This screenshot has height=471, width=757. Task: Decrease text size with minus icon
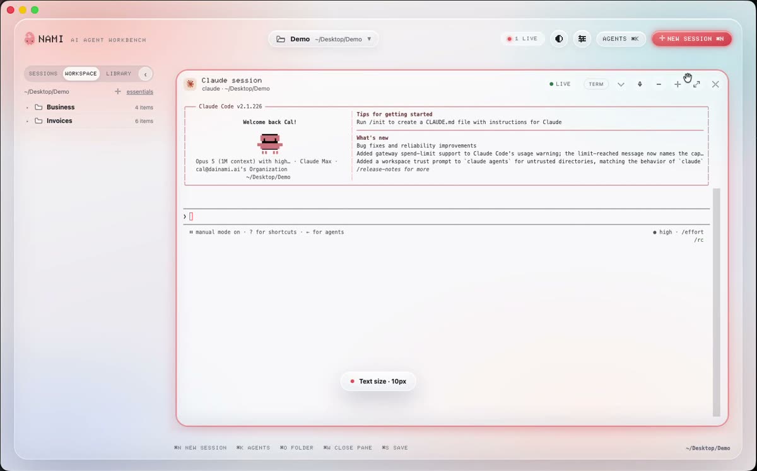659,84
